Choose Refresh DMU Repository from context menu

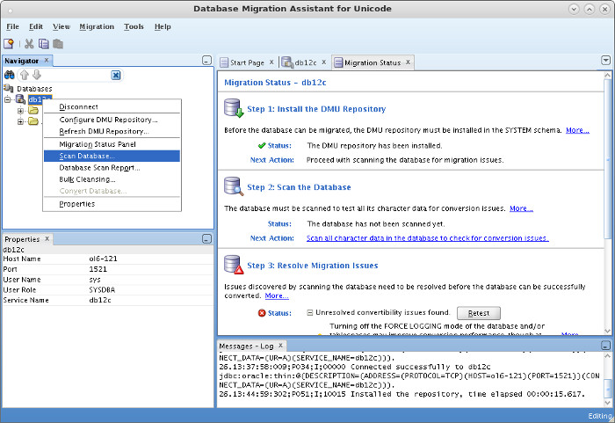point(112,131)
